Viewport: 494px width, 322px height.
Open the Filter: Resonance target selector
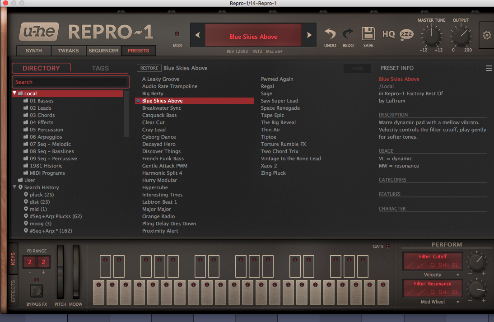point(433,284)
